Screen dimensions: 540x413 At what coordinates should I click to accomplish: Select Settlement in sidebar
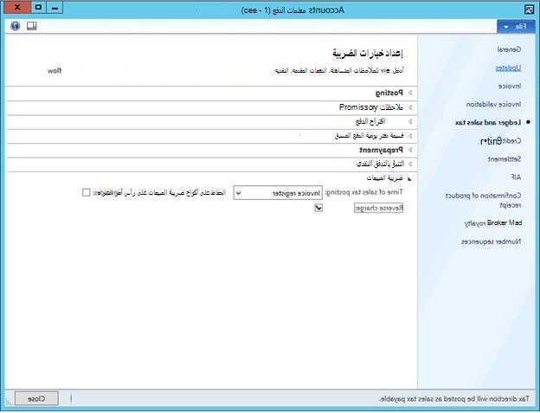505,159
